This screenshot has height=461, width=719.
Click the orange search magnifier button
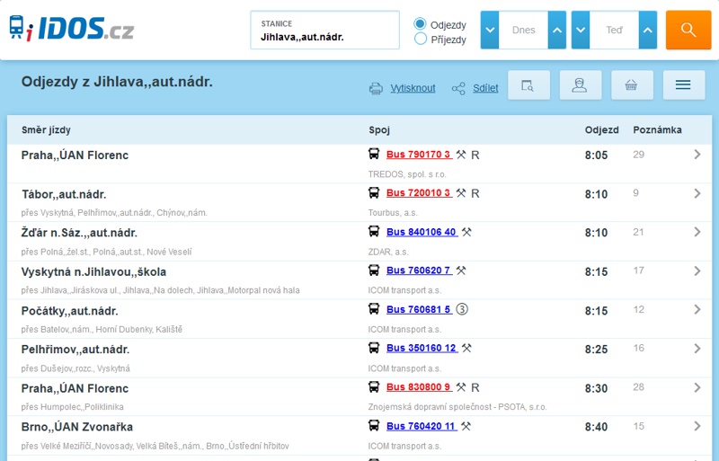(688, 31)
